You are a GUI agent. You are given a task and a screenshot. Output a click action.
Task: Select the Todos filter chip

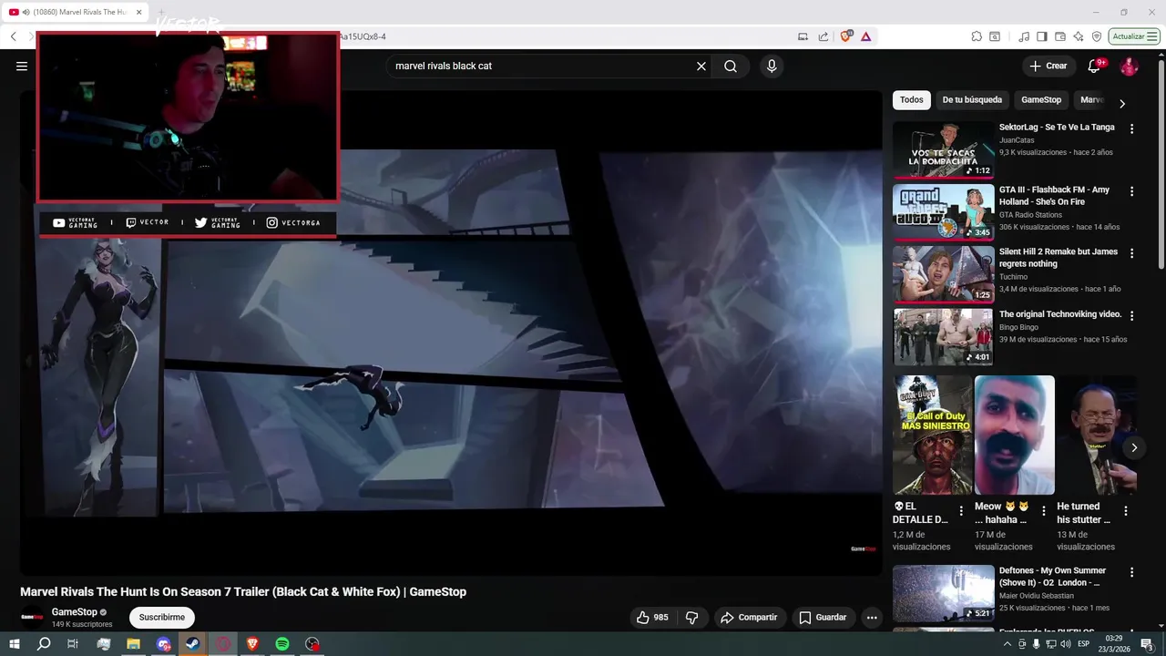click(x=911, y=100)
